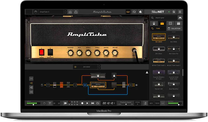Select the Dual Rectifier amp
This screenshot has height=122, width=208.
tap(174, 84)
